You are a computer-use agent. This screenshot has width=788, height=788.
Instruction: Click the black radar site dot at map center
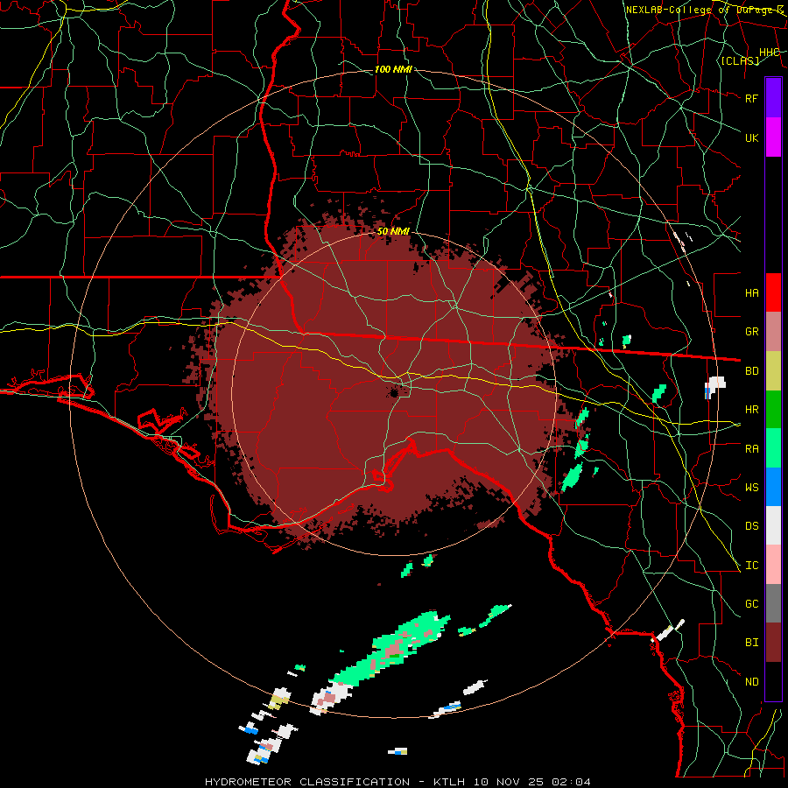[395, 392]
